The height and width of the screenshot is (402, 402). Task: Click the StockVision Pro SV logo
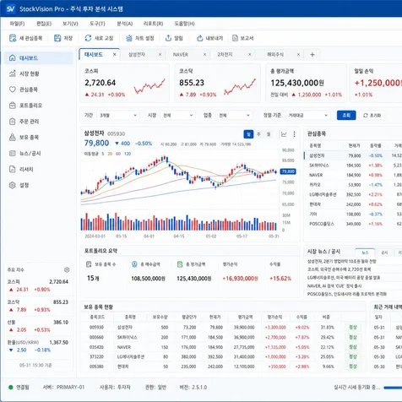pyautogui.click(x=10, y=8)
